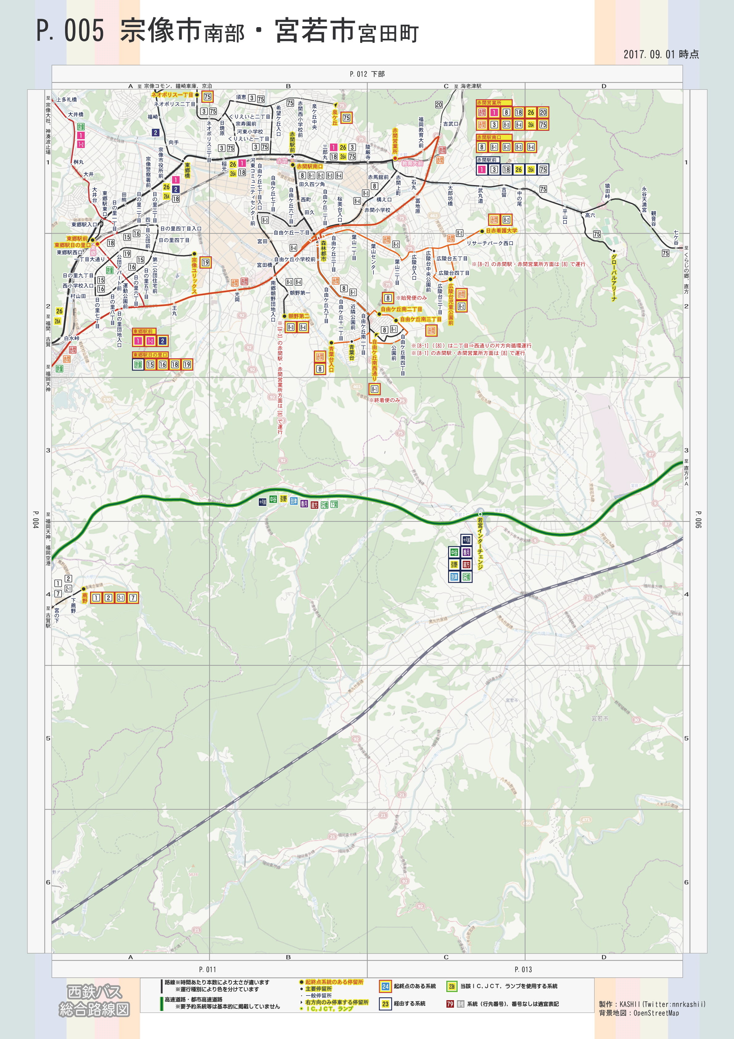Select legend entry 主要停留所
The height and width of the screenshot is (1039, 734).
(319, 989)
